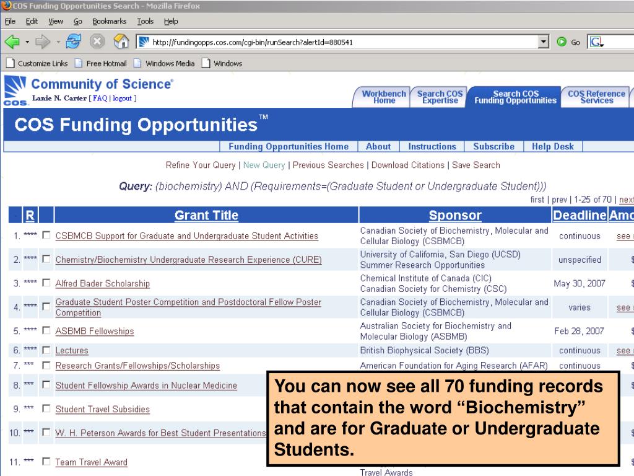Expand the Back button history dropdown arrow

coord(27,42)
